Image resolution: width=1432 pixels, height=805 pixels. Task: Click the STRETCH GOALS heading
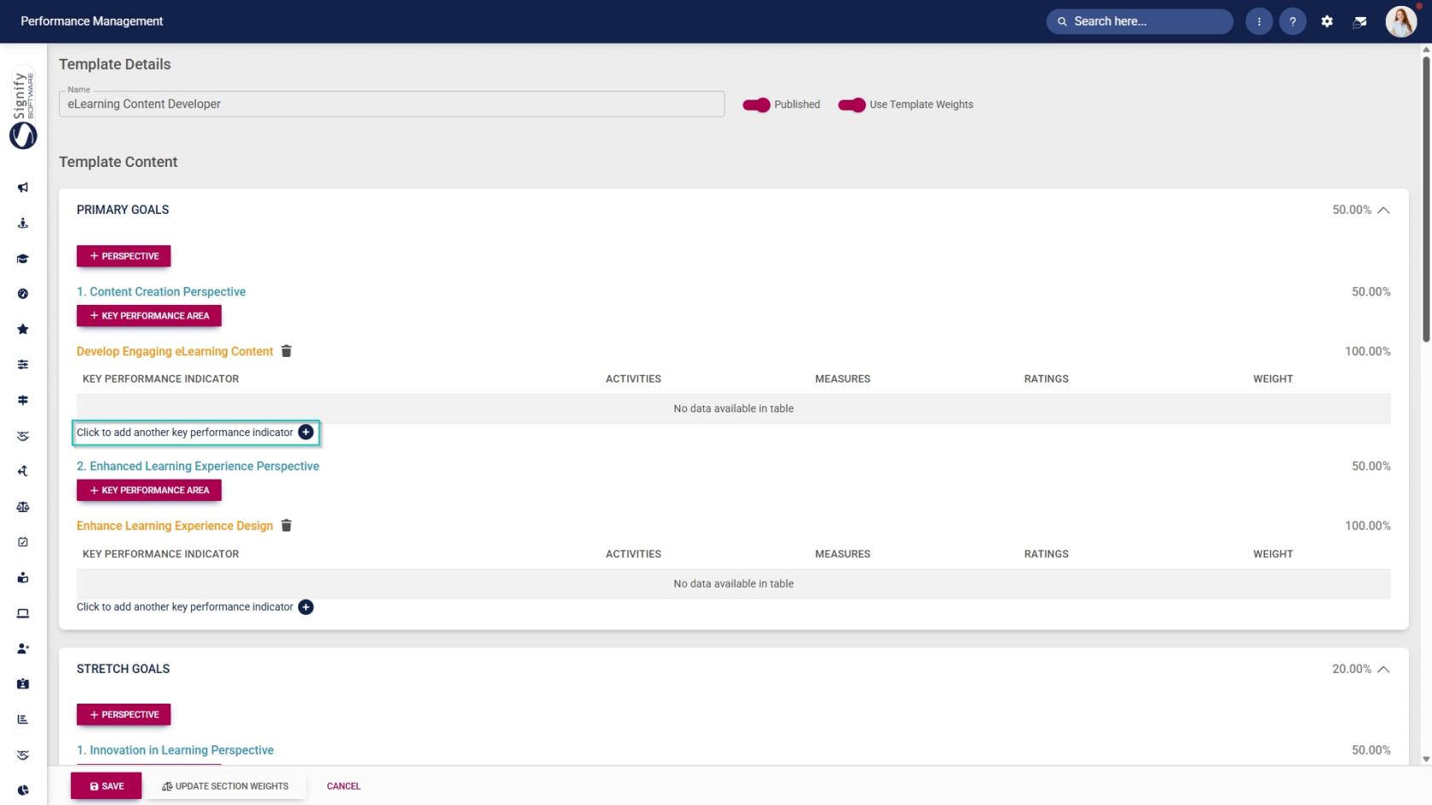(x=123, y=669)
